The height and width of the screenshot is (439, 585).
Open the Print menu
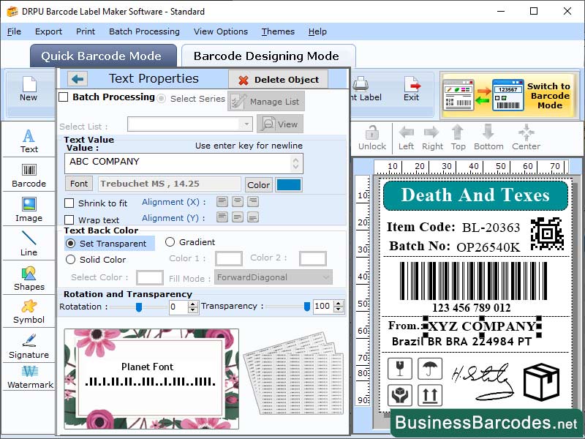86,31
